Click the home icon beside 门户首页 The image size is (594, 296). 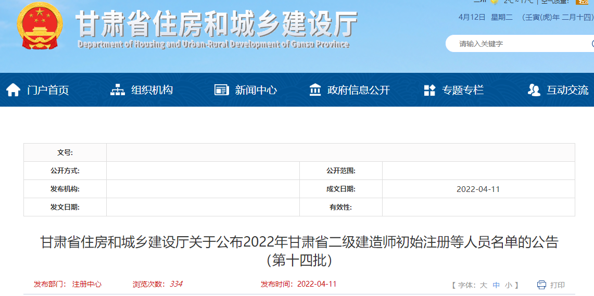tap(13, 90)
